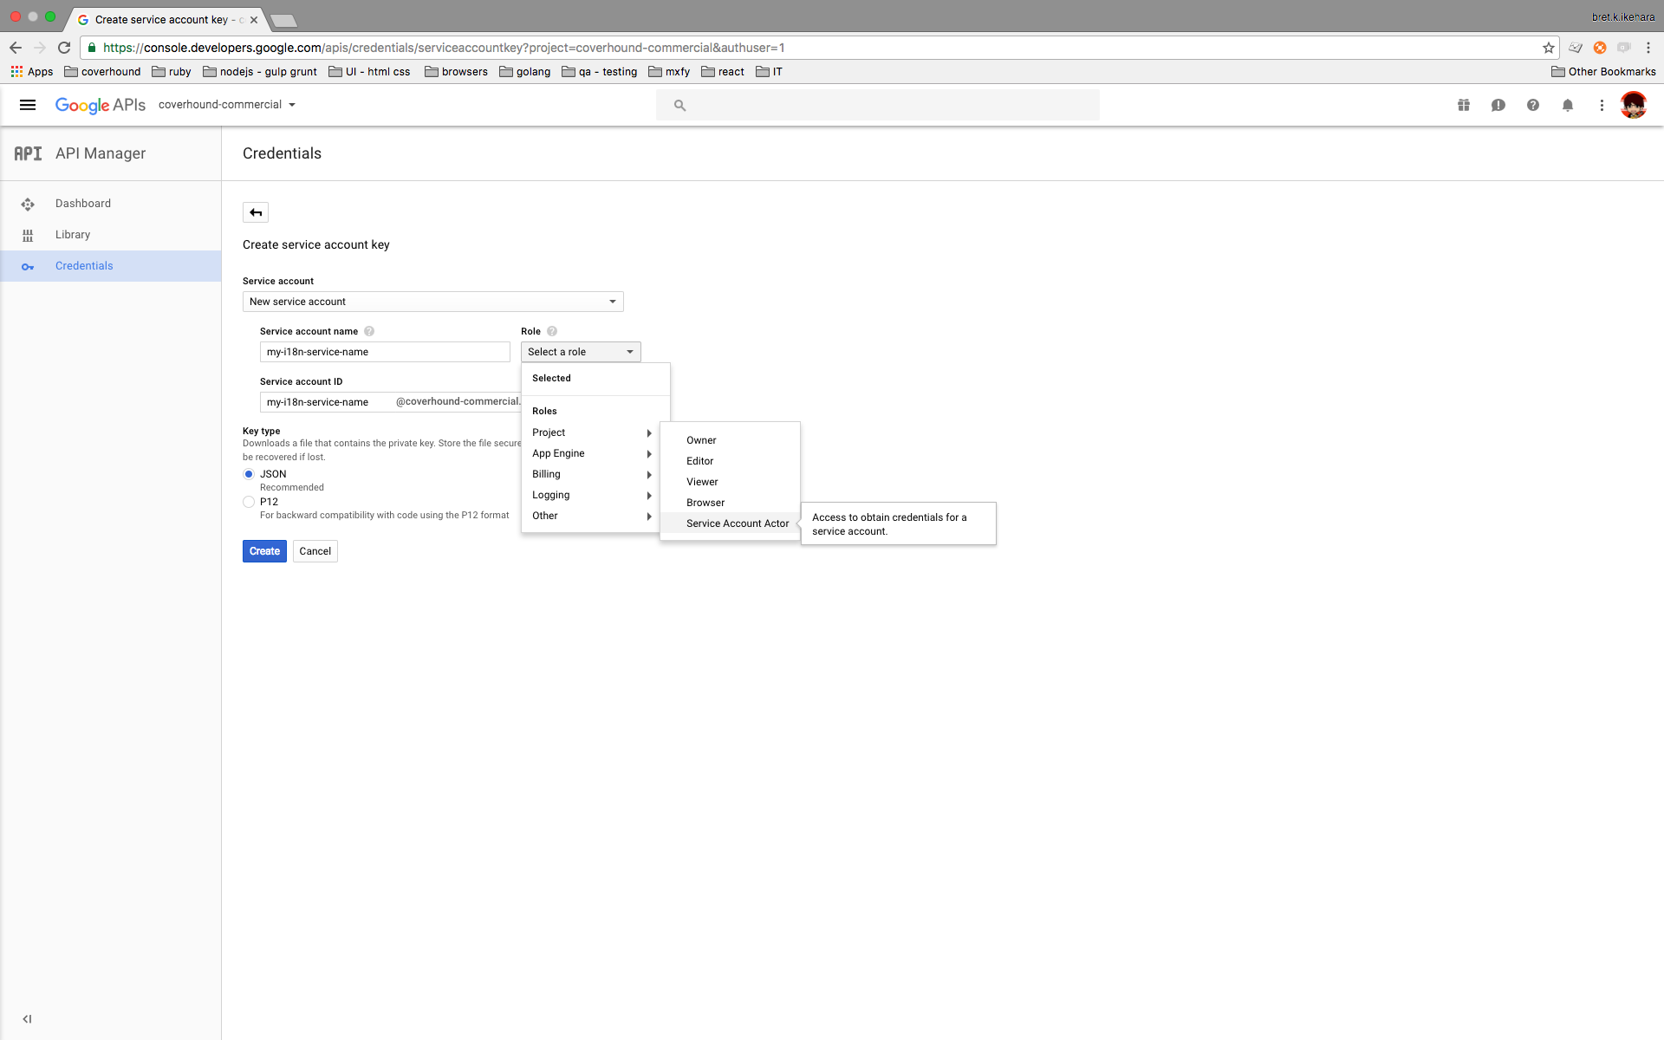Click the Create button
This screenshot has width=1664, height=1040.
[264, 551]
